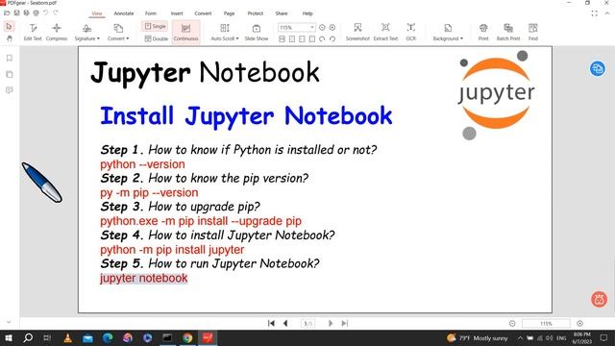The width and height of the screenshot is (615, 346).
Task: Open the Convert ribbon tab
Action: click(x=203, y=13)
